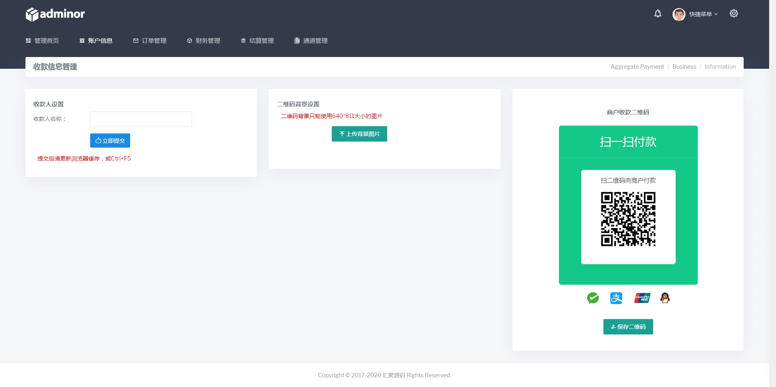The height and width of the screenshot is (387, 776).
Task: Click the 扫二维码向商户付款 label
Action: tap(628, 180)
